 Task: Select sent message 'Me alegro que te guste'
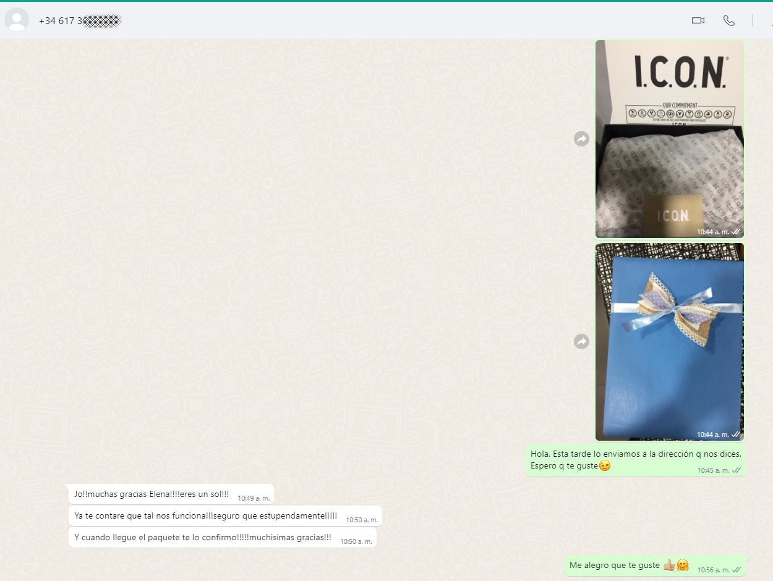click(654, 566)
